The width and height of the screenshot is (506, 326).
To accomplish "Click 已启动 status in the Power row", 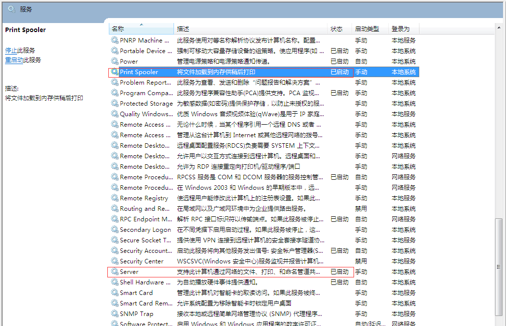I will tap(340, 62).
